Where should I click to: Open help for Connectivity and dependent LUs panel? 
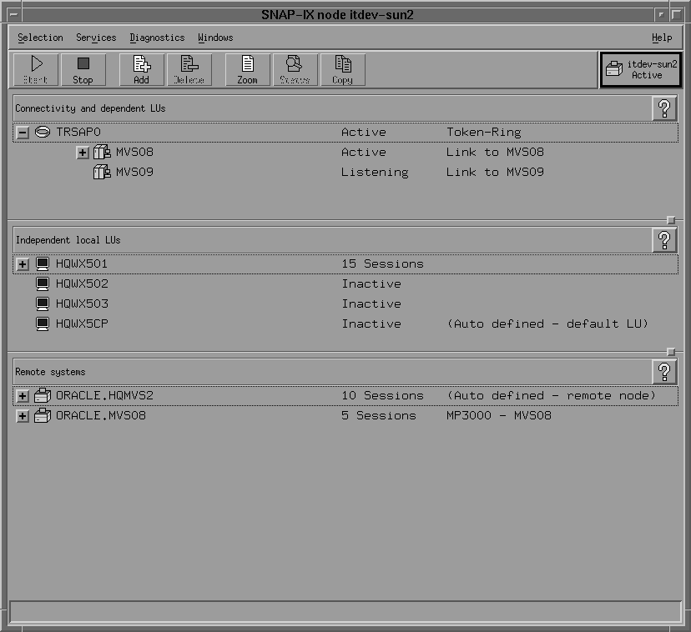click(664, 108)
